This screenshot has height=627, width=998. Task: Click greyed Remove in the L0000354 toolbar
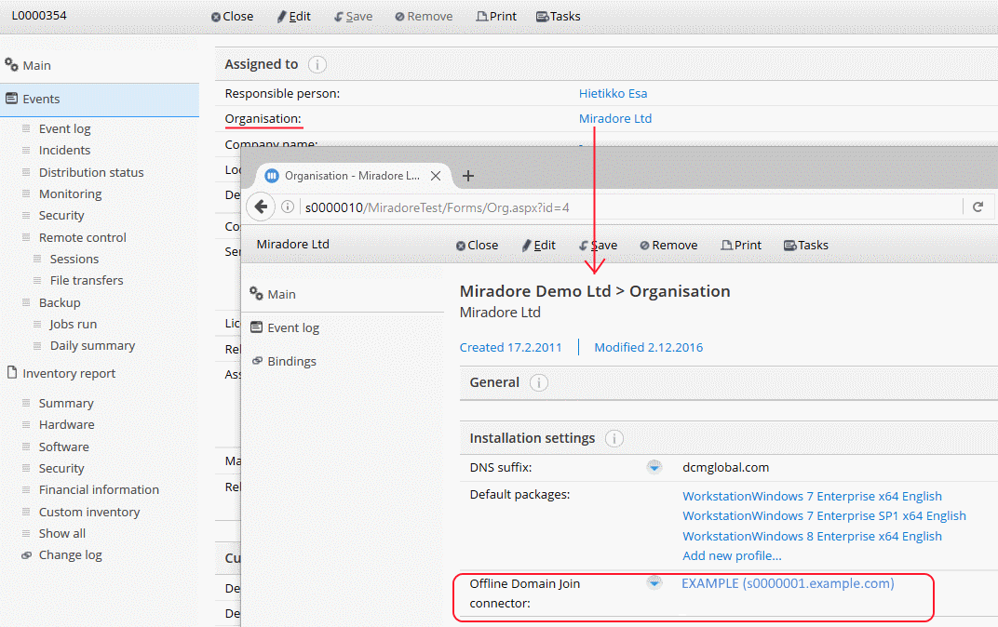(424, 17)
